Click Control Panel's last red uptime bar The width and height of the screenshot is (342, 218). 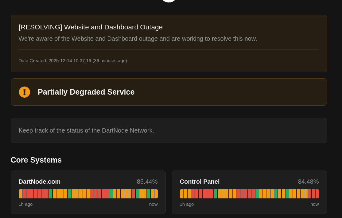[317, 194]
